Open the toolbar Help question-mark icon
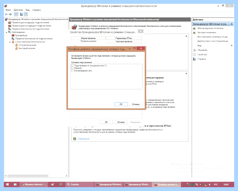 tap(21, 15)
